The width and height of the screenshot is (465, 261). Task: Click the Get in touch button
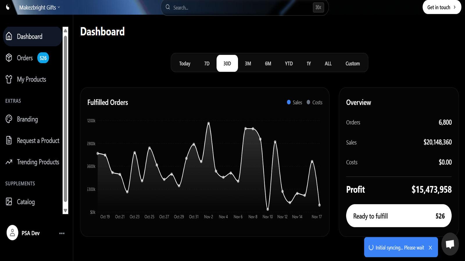pos(441,7)
